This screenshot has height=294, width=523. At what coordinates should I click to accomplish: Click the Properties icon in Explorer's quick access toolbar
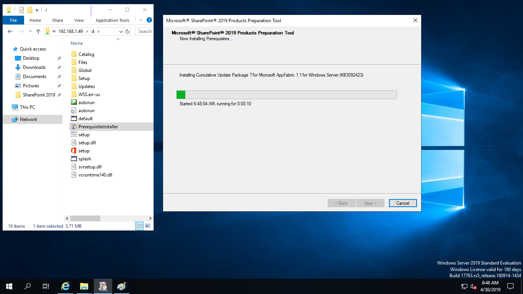pos(21,10)
